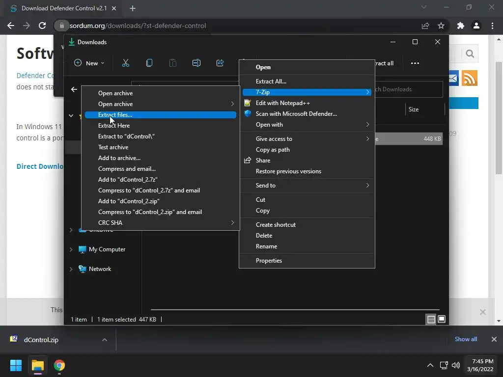
Task: Click the search magnifier on the webpage
Action: 470,54
